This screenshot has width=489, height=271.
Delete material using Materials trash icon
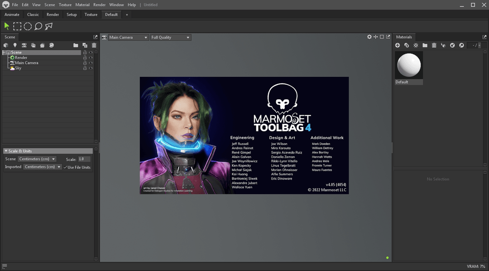tap(434, 45)
